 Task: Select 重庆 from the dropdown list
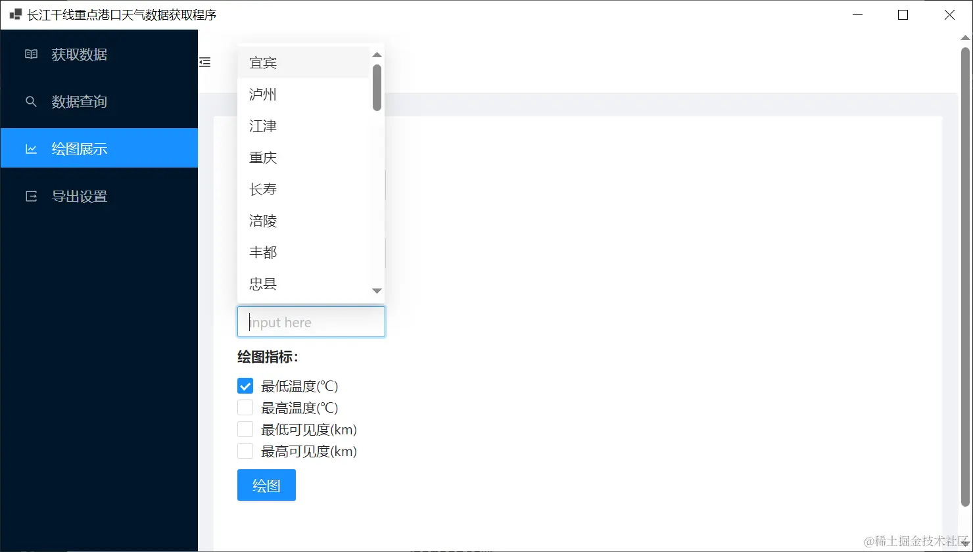[304, 158]
